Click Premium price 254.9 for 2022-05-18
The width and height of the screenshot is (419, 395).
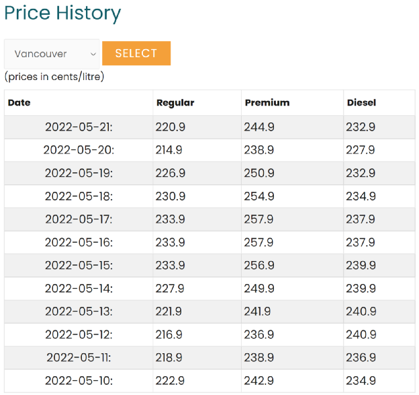point(259,196)
